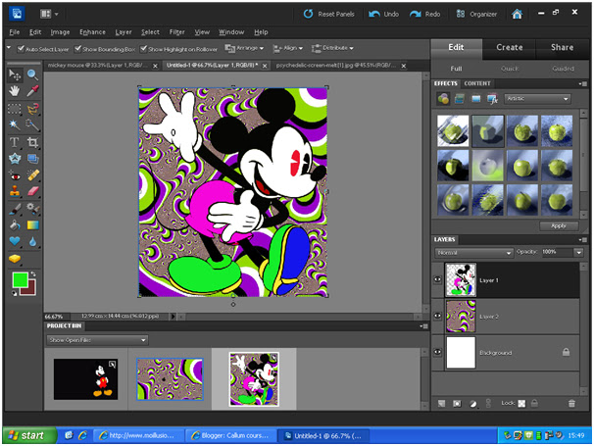Delete layer with trash icon

[571, 404]
